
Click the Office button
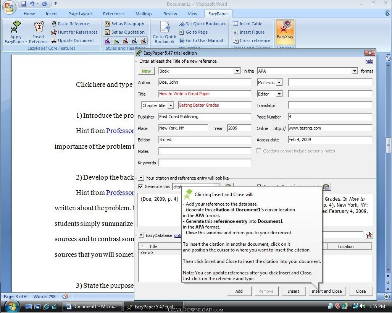coord(9,7)
